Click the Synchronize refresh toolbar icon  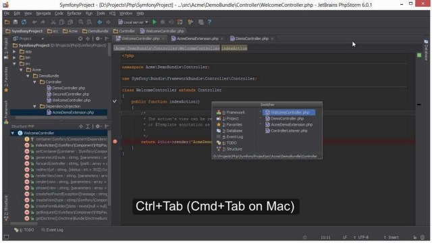point(24,22)
